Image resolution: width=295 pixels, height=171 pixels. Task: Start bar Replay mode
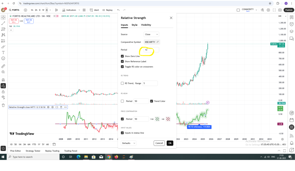pyautogui.click(x=107, y=10)
